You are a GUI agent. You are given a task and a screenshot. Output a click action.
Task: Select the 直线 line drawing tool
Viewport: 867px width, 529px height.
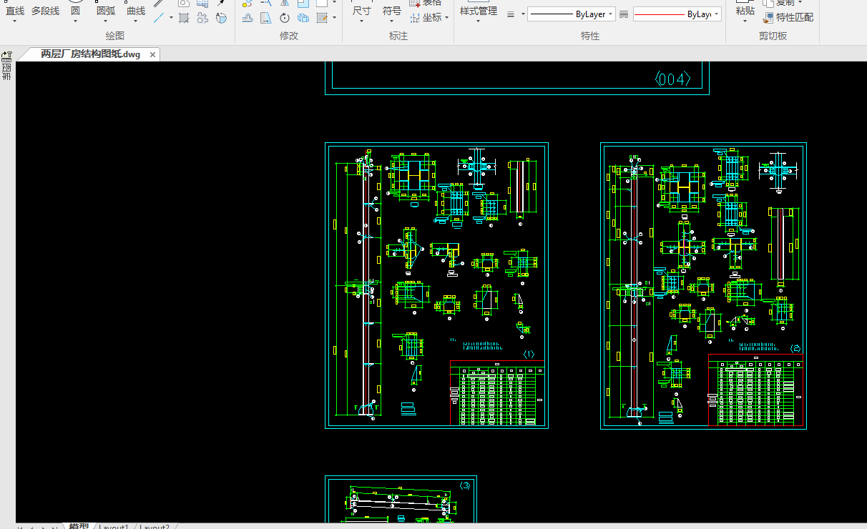14,11
